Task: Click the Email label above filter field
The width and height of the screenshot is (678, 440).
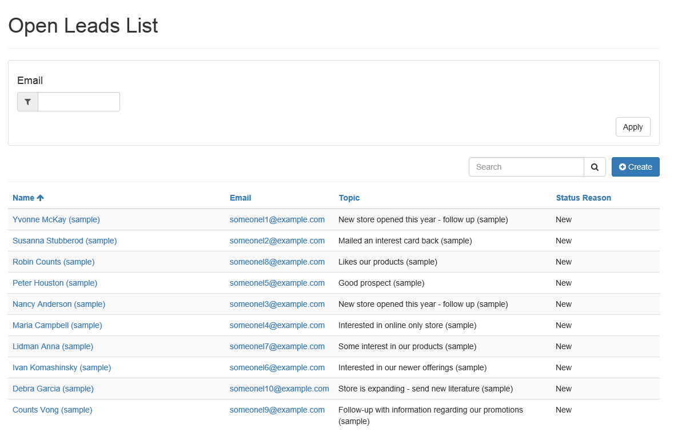Action: [x=30, y=81]
